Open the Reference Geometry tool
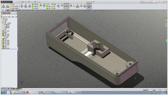Screen dimensions: 168x95 [59, 5]
